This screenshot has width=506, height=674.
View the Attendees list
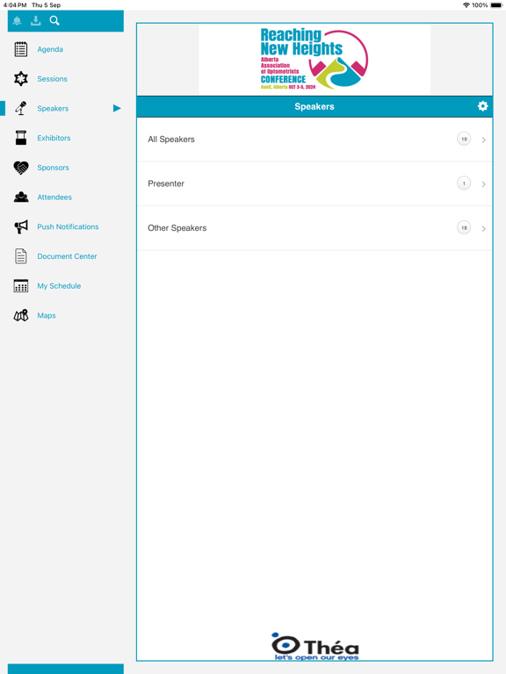click(54, 197)
